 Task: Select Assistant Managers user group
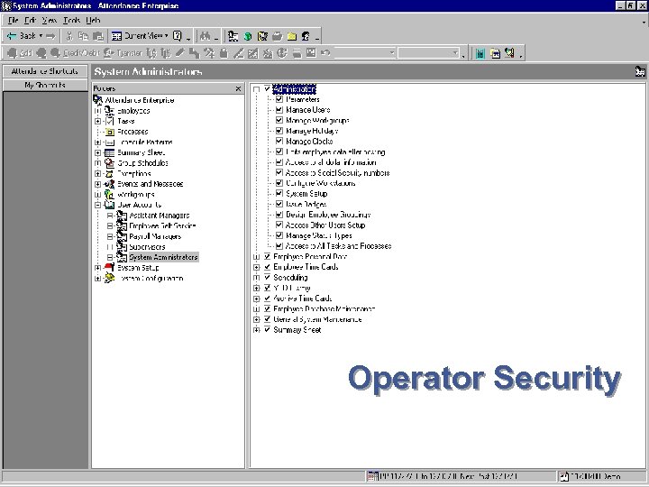click(x=160, y=216)
